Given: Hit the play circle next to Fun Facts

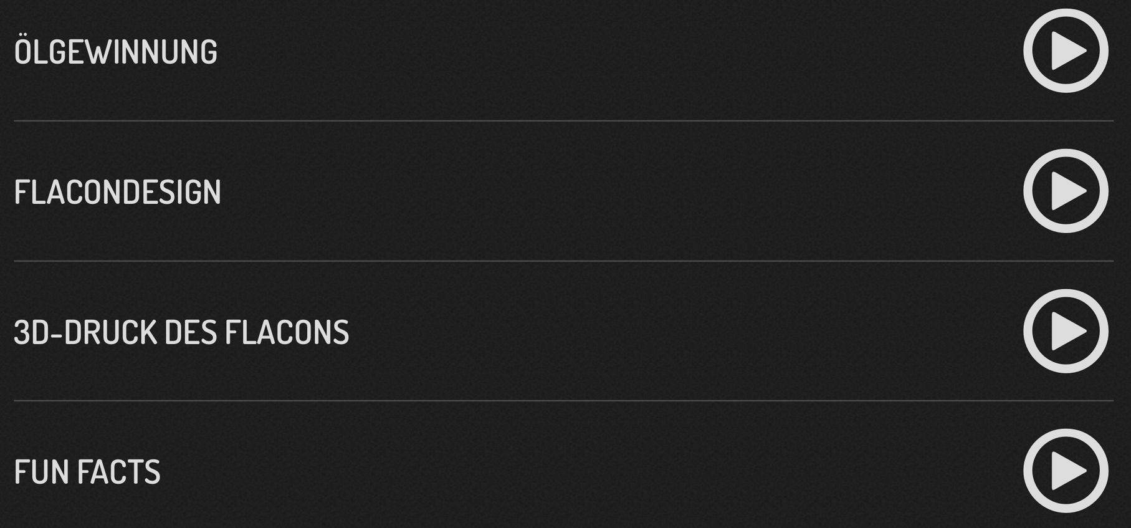Looking at the screenshot, I should click(x=1066, y=471).
